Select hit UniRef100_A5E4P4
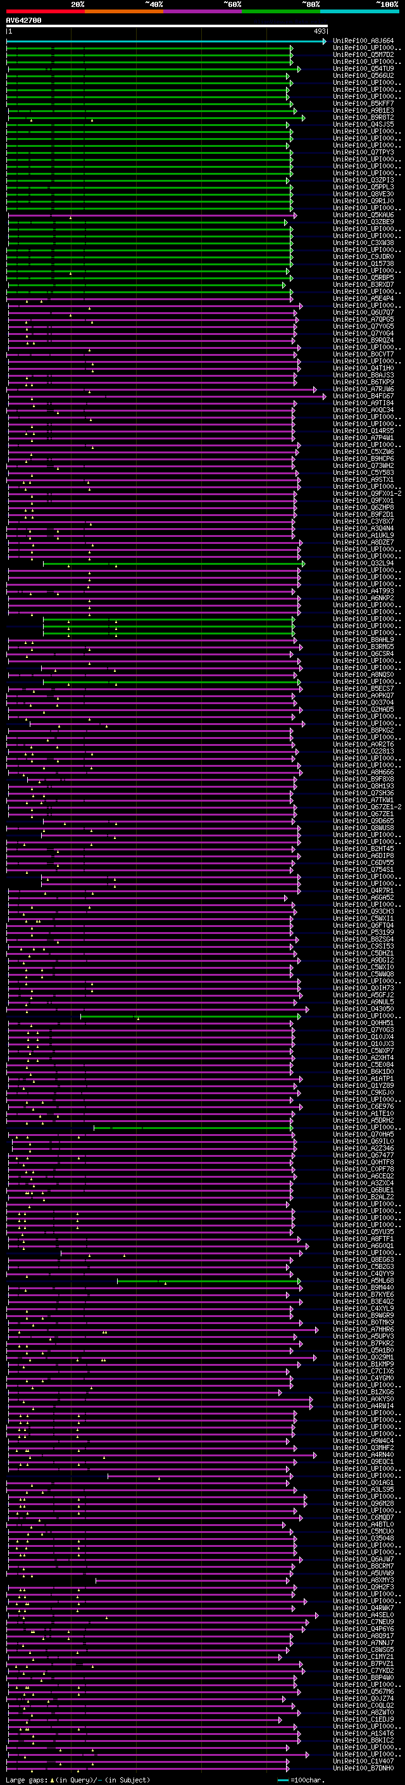 pyautogui.click(x=363, y=299)
